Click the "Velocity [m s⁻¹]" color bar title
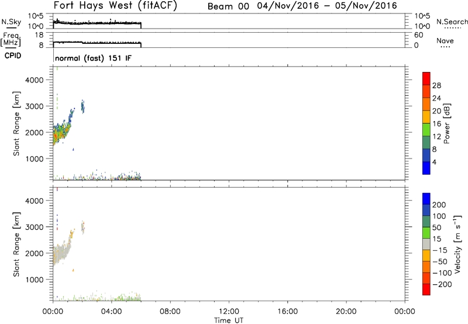 click(x=457, y=244)
